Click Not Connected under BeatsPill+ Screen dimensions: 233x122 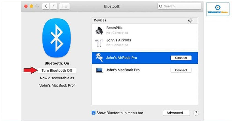(117, 33)
